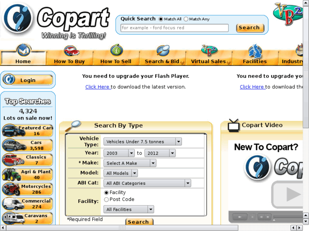The height and width of the screenshot is (231, 309).
Task: Click the Copart Video TV icon
Action: pyautogui.click(x=233, y=125)
